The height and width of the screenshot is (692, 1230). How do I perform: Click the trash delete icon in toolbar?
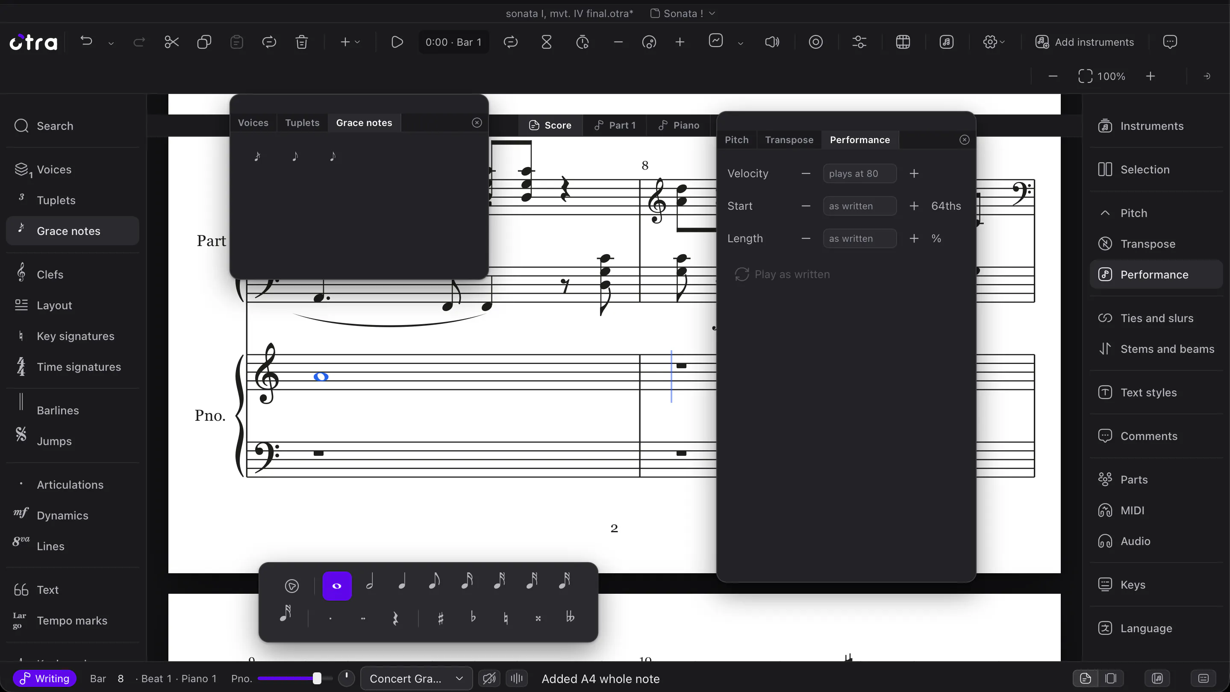click(302, 42)
